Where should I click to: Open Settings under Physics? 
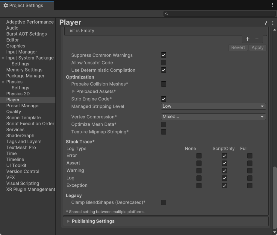20,88
